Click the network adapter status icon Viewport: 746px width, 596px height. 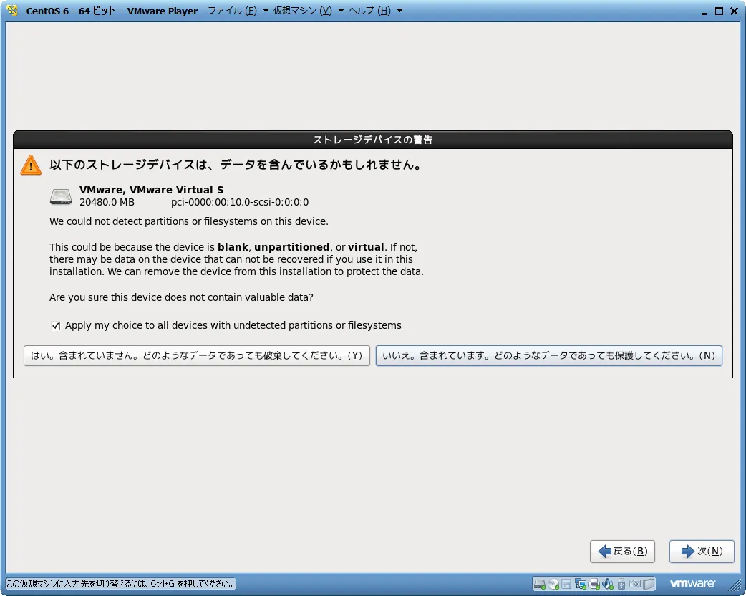point(580,584)
